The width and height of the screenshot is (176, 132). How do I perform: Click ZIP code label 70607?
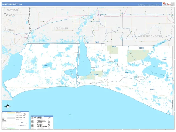point(97,42)
